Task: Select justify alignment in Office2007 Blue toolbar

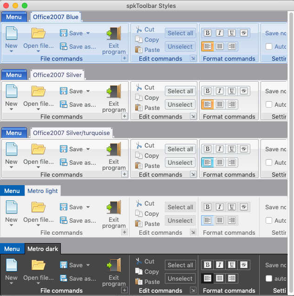Action: (x=220, y=46)
